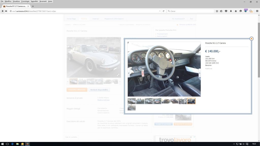Viewport: 260px width, 146px height.
Task: Switch to Firefox on the taskbar
Action: coord(27,144)
